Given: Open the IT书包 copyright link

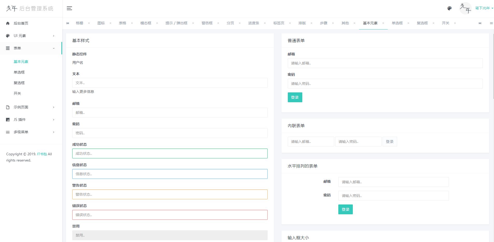Looking at the screenshot, I should [42, 154].
